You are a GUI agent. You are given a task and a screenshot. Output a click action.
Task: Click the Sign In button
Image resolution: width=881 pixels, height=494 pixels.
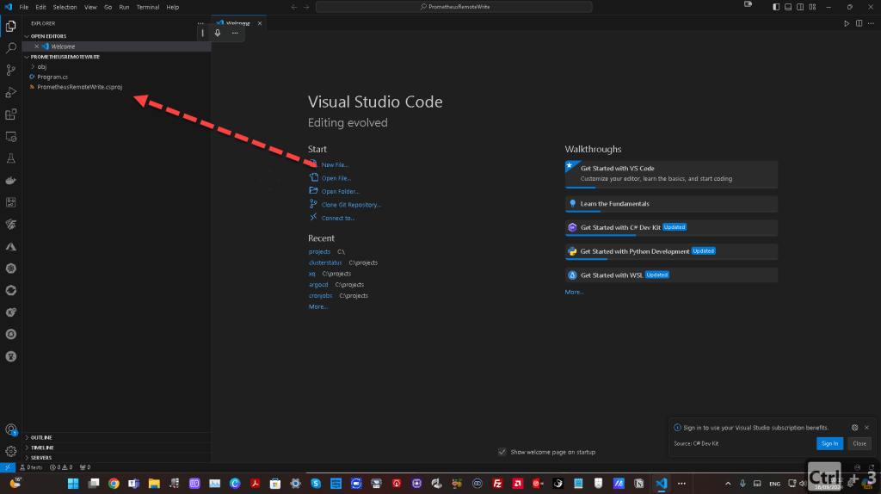click(829, 443)
